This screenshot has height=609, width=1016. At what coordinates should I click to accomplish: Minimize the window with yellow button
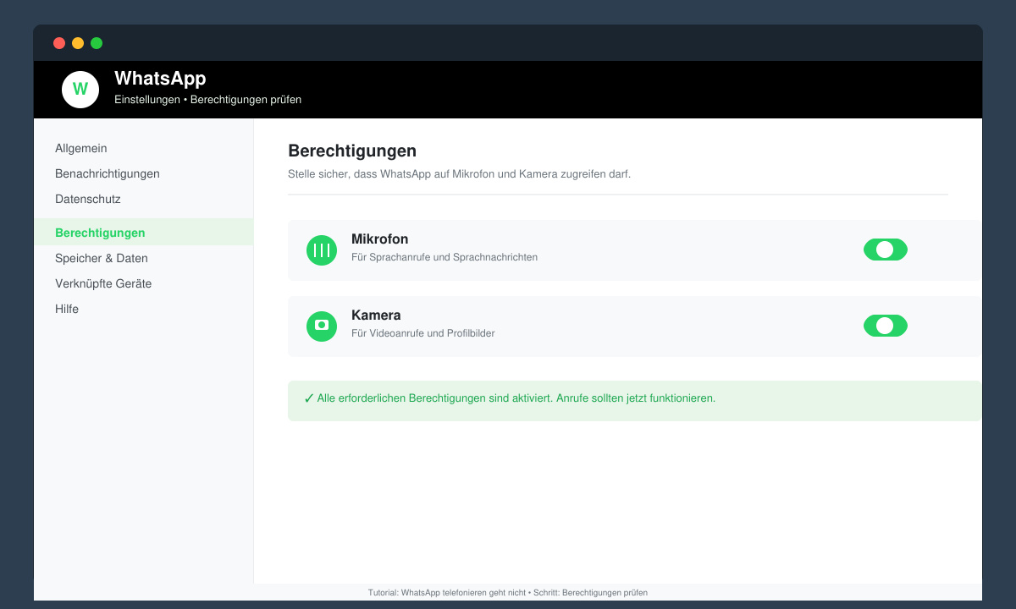click(x=78, y=43)
